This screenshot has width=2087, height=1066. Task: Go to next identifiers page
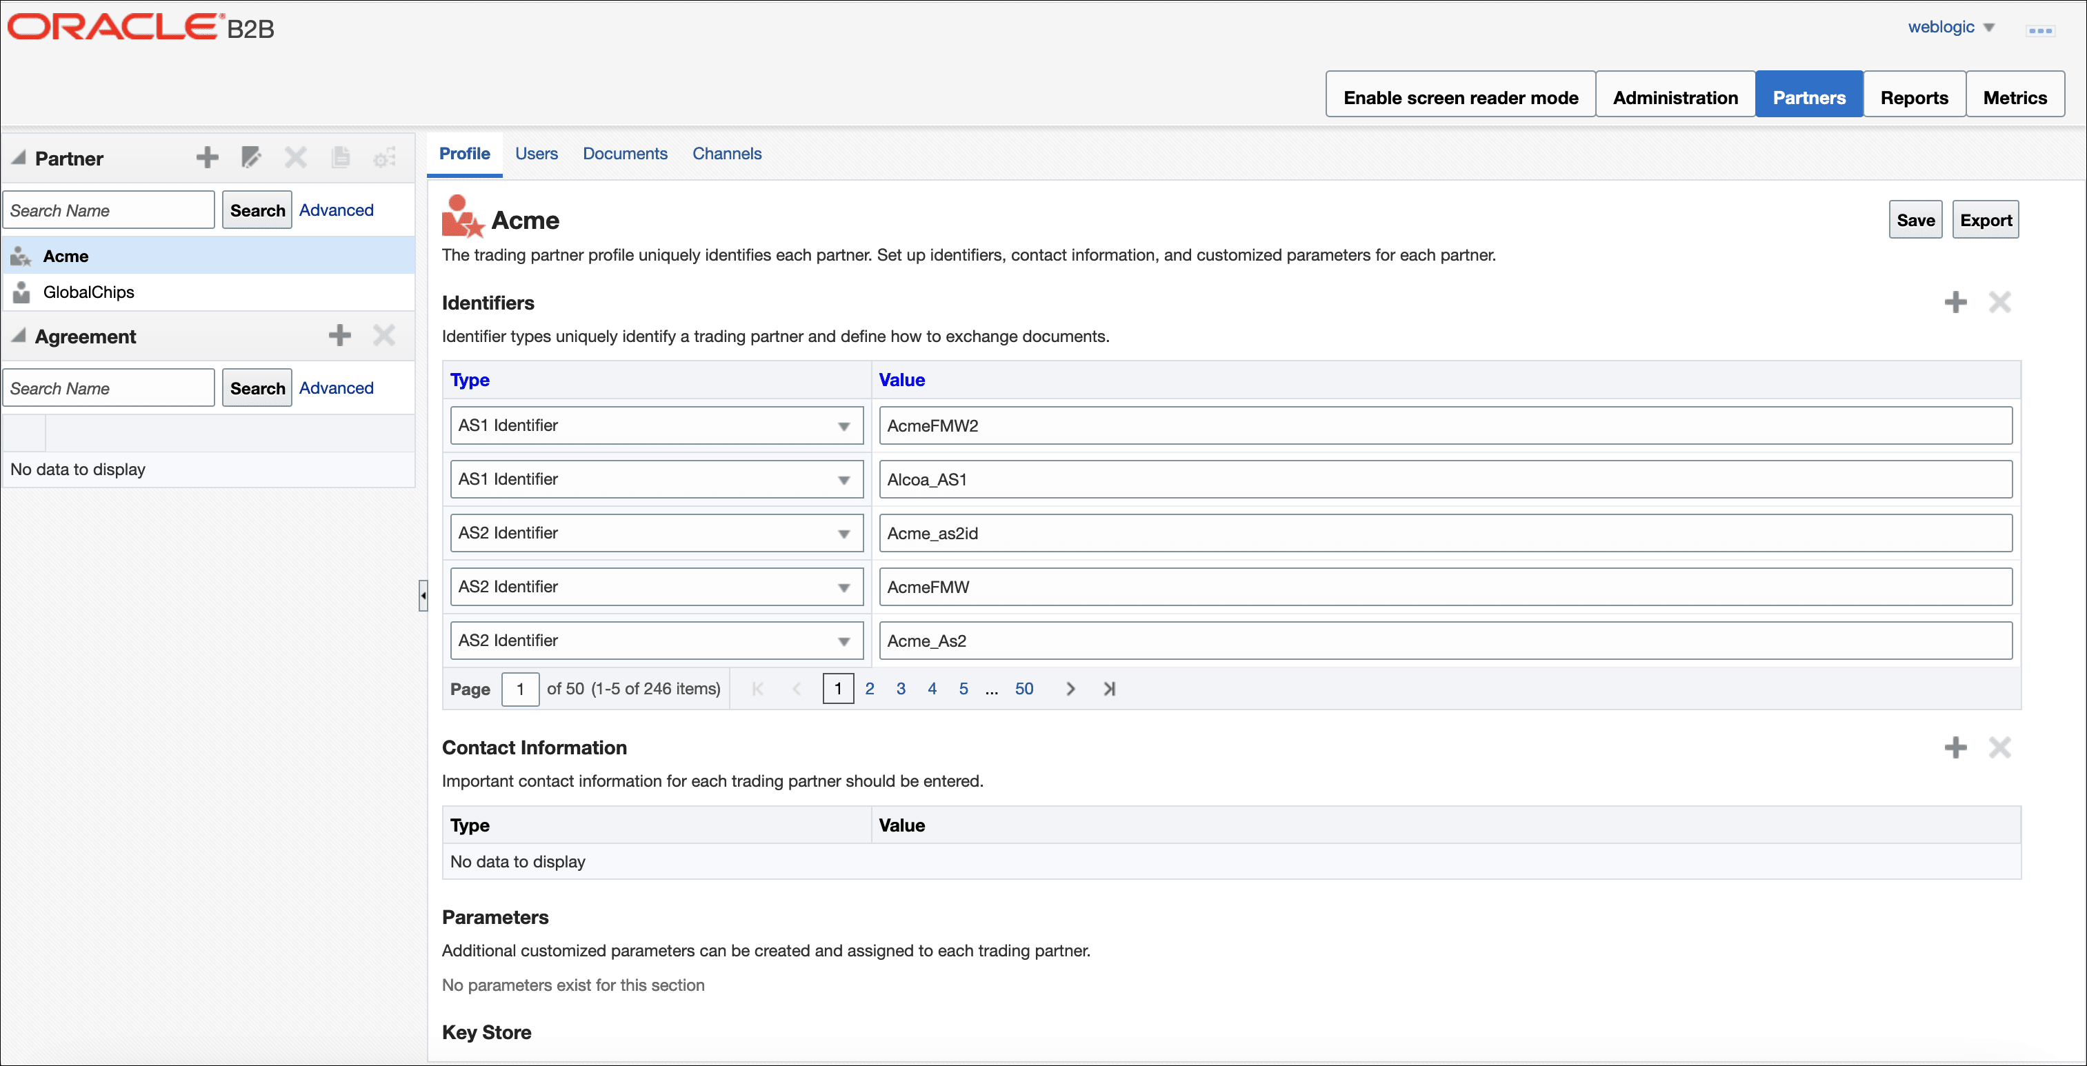(1070, 689)
